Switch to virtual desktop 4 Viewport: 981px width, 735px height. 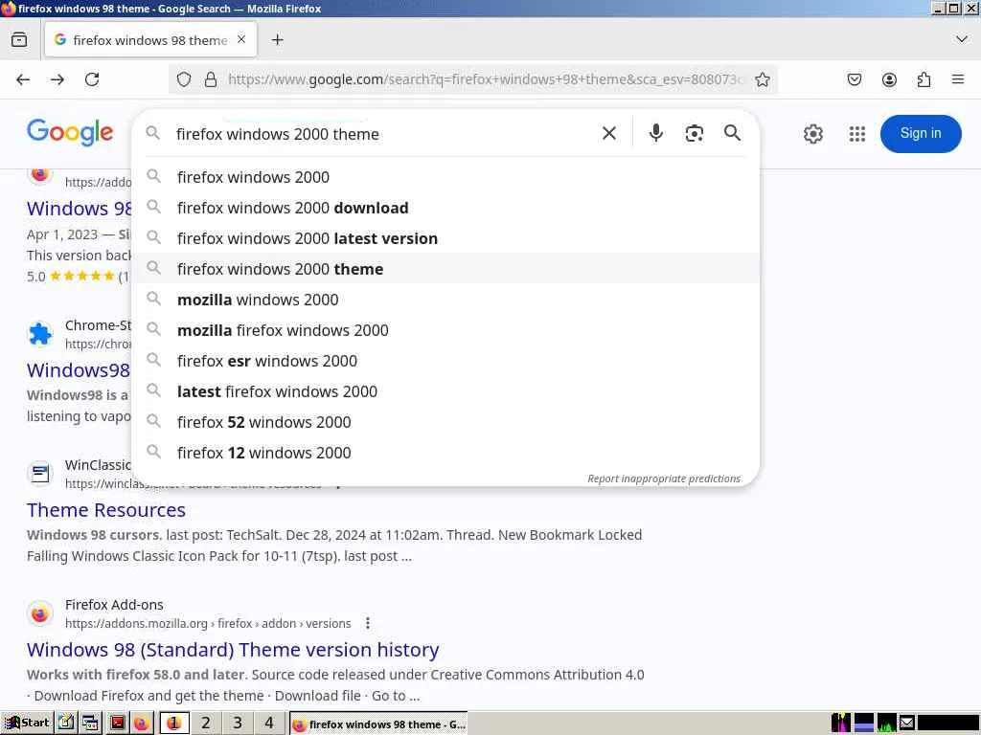pos(269,724)
